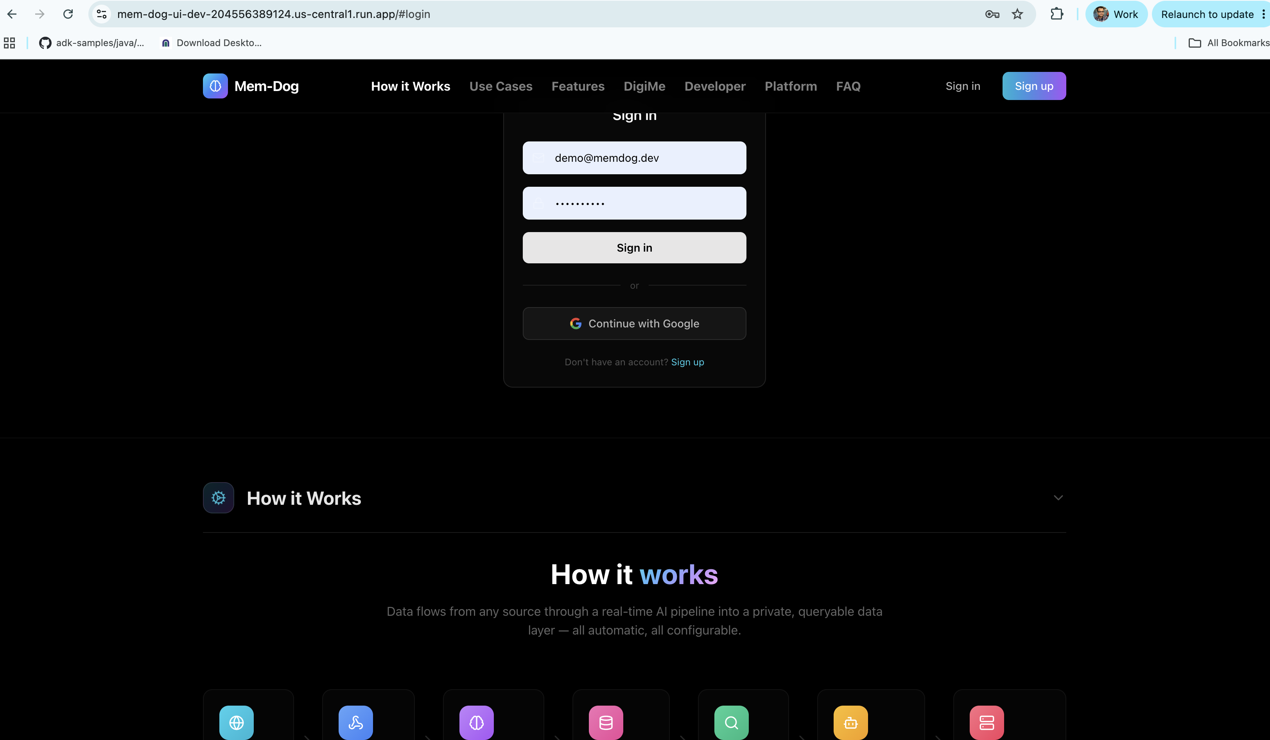Click the browser forward arrow
This screenshot has width=1270, height=740.
(x=40, y=14)
